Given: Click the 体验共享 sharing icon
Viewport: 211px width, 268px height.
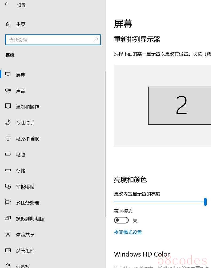Looking at the screenshot, I should coord(8,234).
